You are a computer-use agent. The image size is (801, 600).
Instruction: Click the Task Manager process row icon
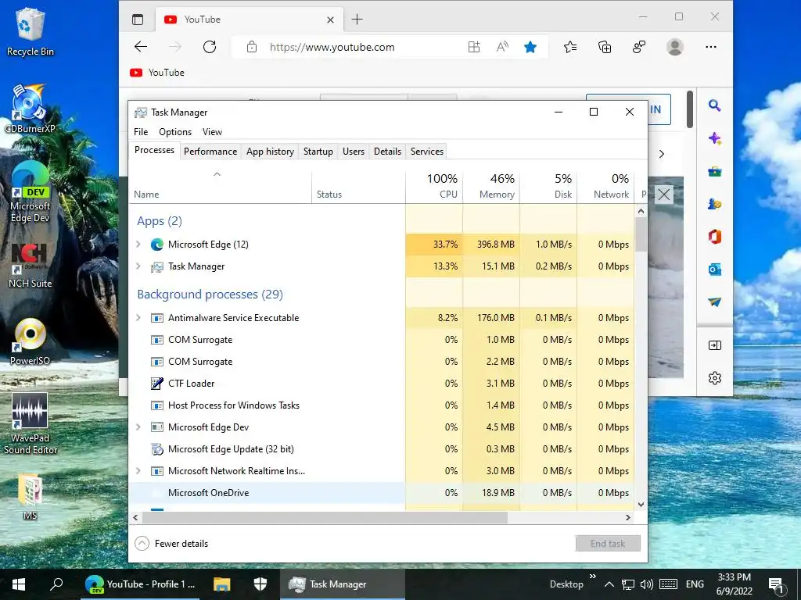point(156,266)
